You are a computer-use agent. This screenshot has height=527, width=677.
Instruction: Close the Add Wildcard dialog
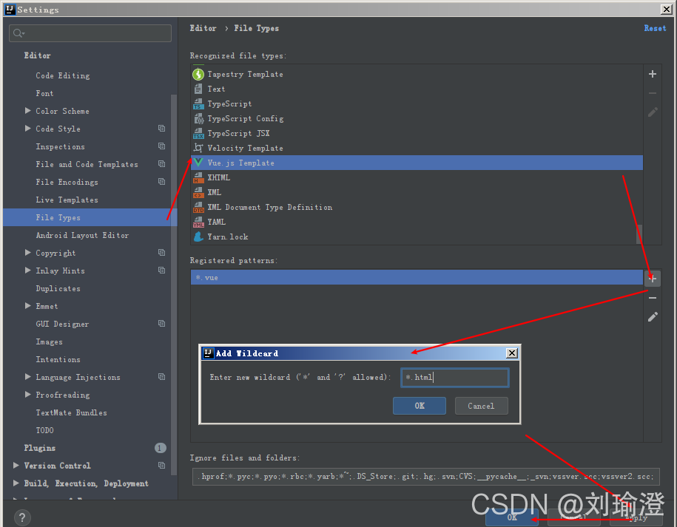(512, 353)
